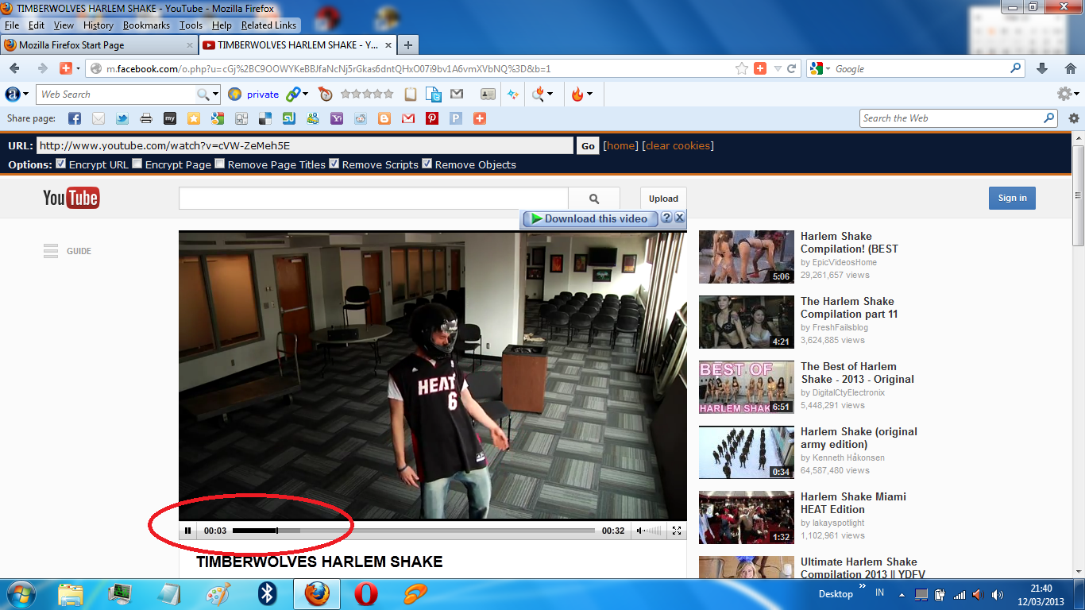This screenshot has width=1085, height=610.
Task: Click the YouTube Sign in button
Action: point(1012,199)
